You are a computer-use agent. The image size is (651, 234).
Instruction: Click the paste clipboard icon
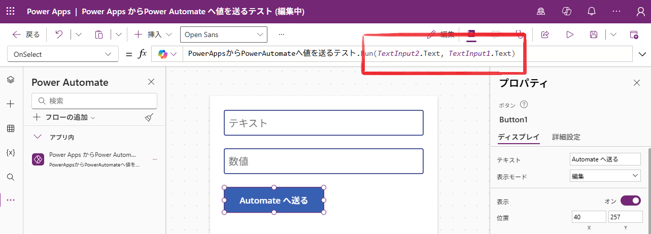click(99, 35)
